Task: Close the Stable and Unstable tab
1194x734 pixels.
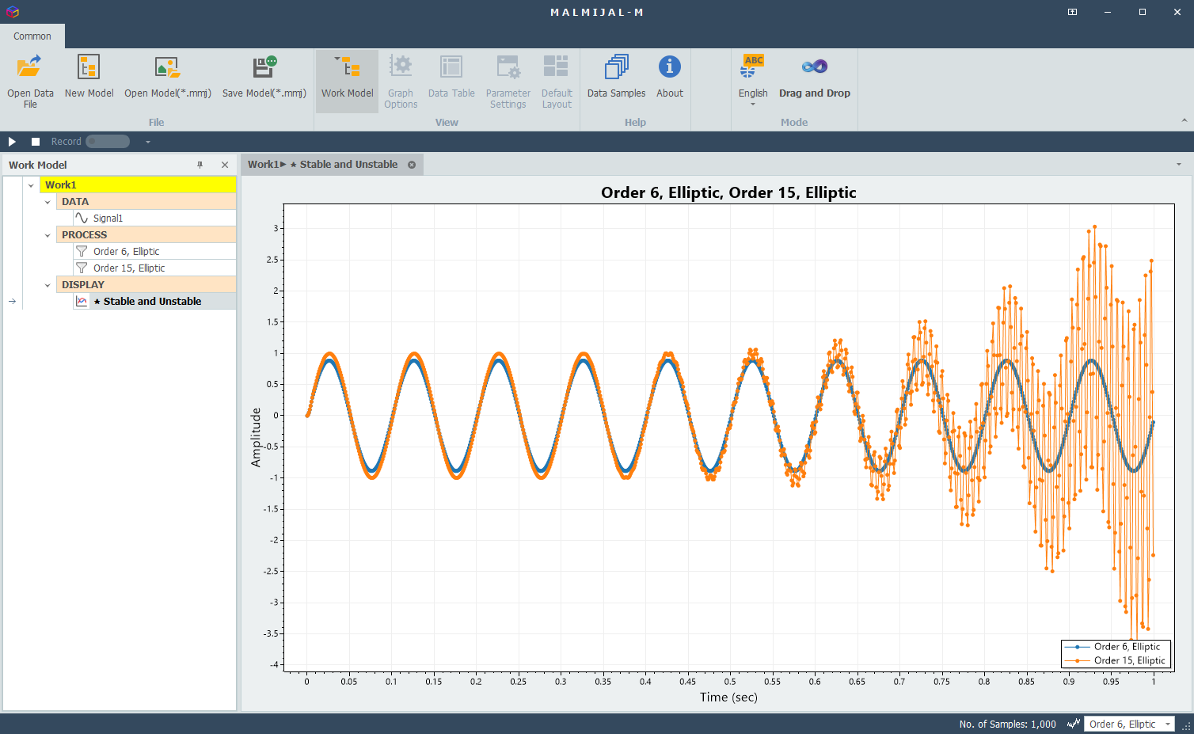Action: [x=412, y=165]
